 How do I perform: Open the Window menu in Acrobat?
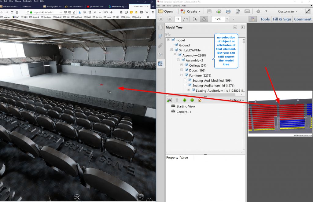click(x=176, y=6)
